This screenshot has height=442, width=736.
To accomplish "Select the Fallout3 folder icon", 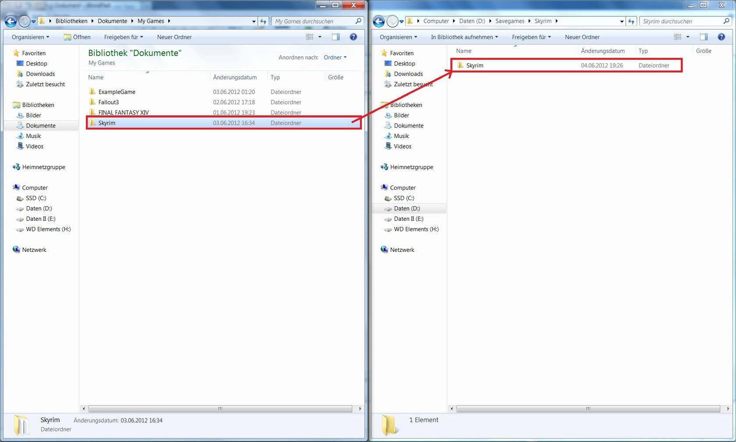I will 92,102.
